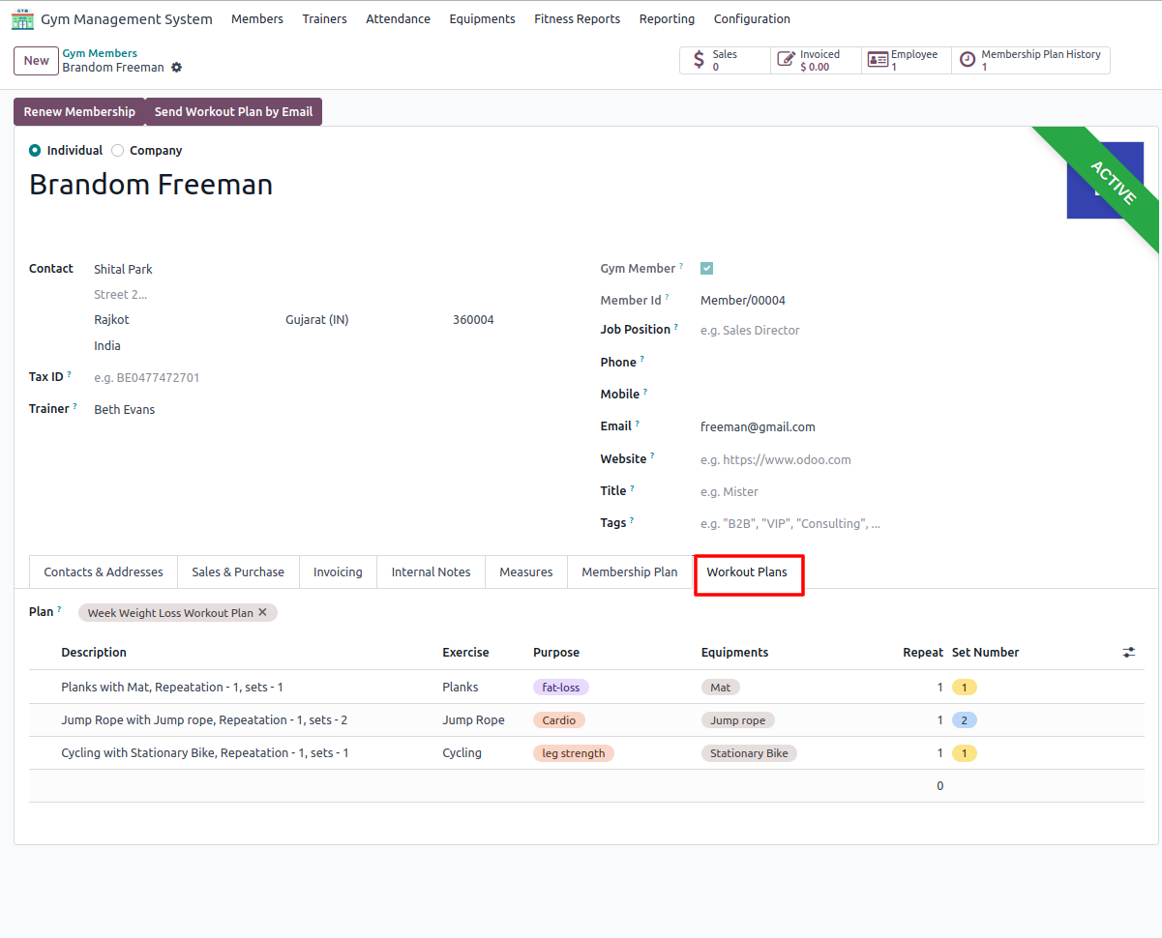Click the fat-loss purpose color tag

tap(561, 688)
